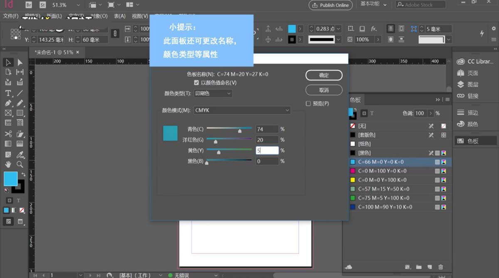The image size is (499, 278).
Task: Click the 取消 button
Action: [x=324, y=90]
